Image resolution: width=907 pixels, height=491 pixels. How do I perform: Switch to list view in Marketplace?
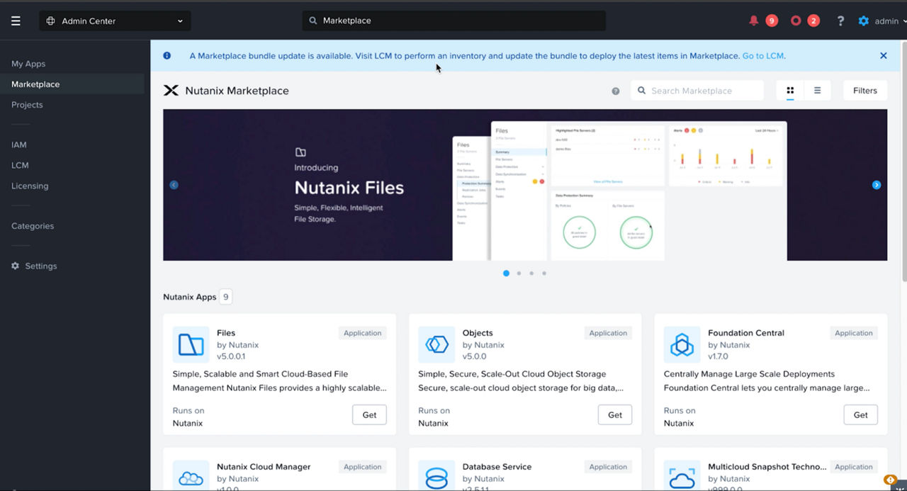[x=817, y=90]
